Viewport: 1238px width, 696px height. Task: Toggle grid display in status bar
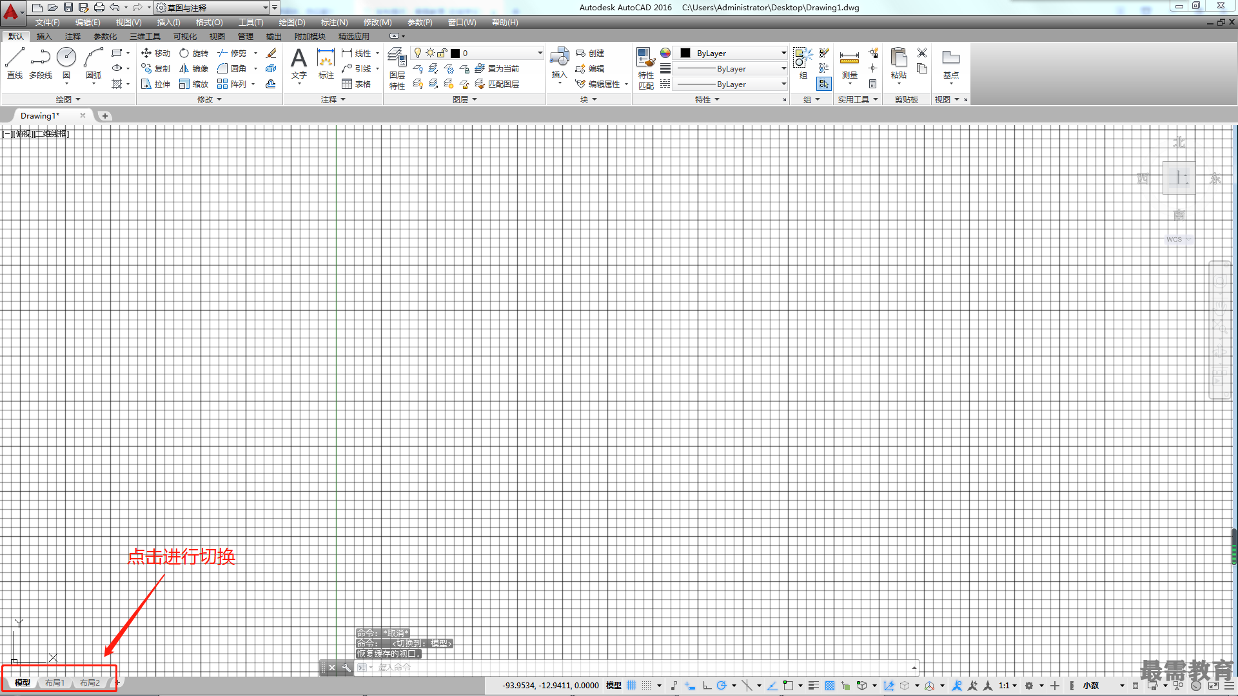pos(631,686)
